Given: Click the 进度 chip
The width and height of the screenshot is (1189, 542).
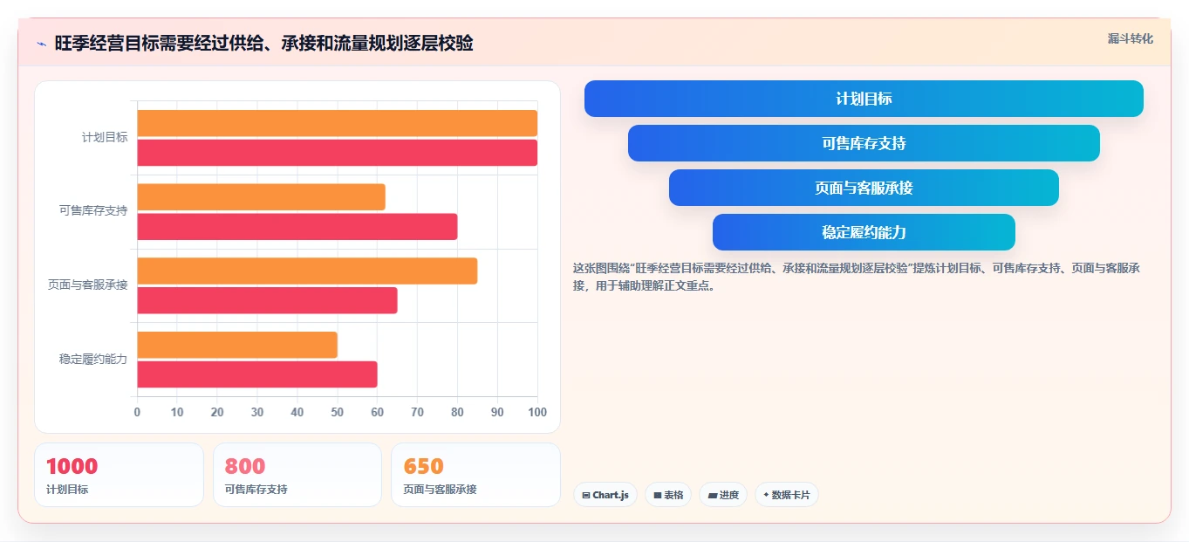Looking at the screenshot, I should click(723, 495).
